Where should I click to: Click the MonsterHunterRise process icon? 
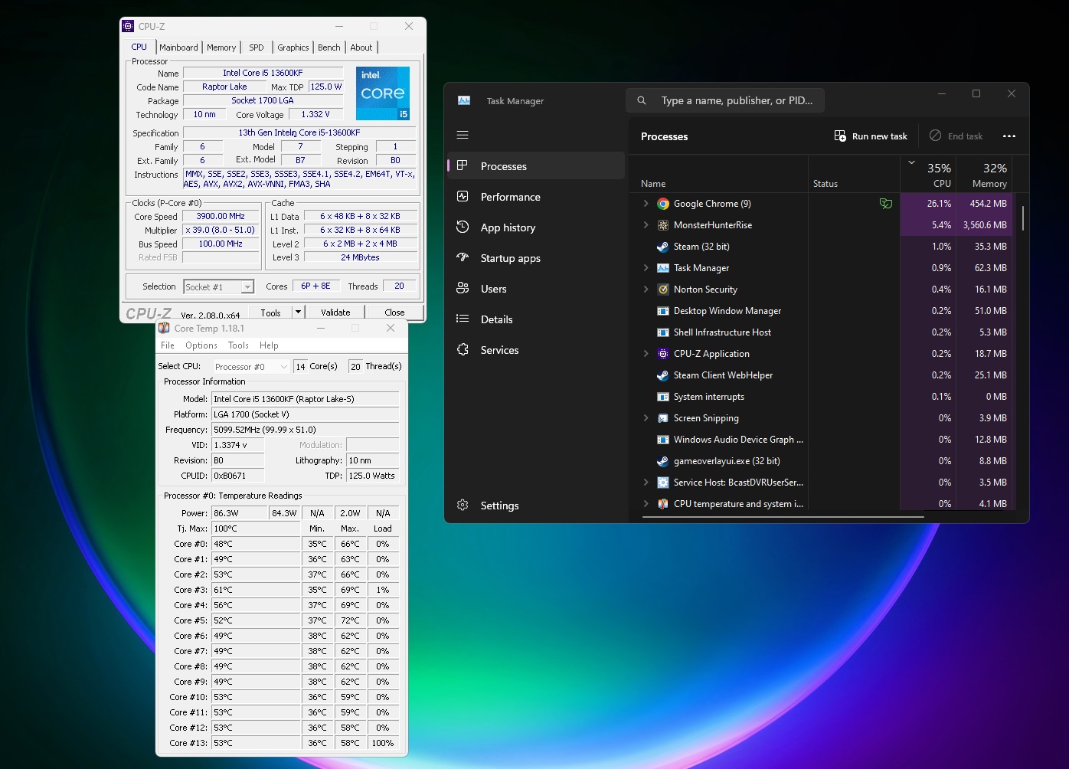pos(663,225)
